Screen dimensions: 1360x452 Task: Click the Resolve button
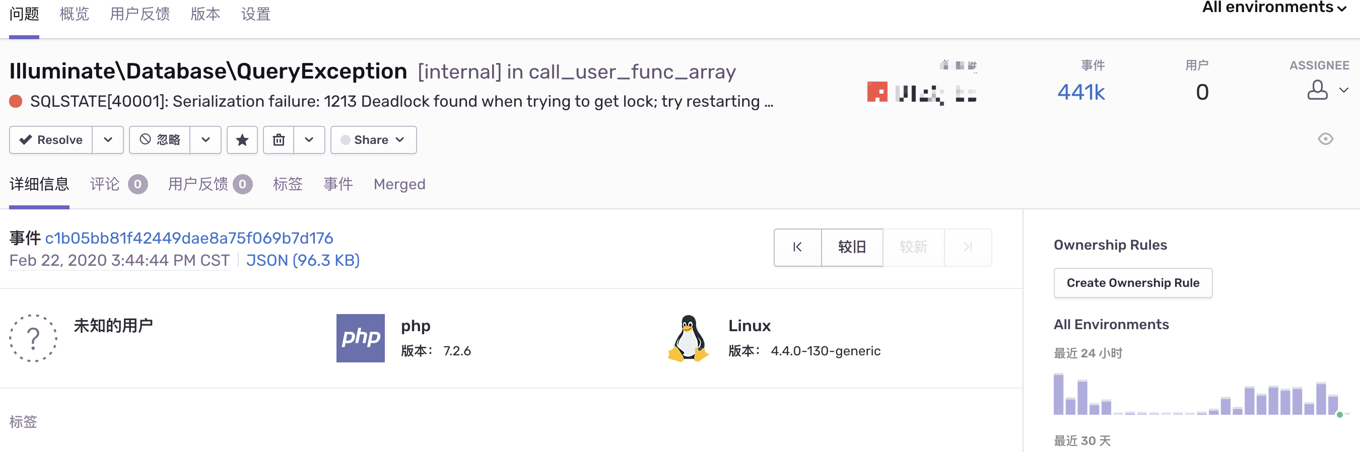tap(51, 140)
